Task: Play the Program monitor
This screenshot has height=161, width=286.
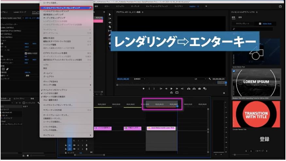Action: coord(171,89)
